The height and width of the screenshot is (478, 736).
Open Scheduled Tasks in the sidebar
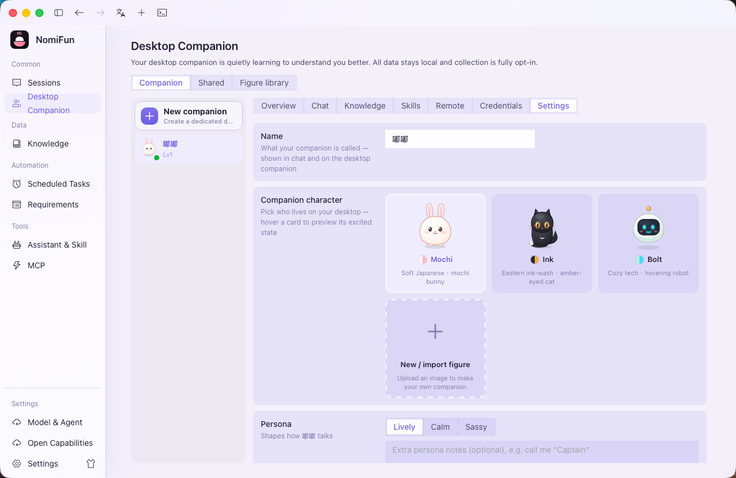tap(53, 184)
